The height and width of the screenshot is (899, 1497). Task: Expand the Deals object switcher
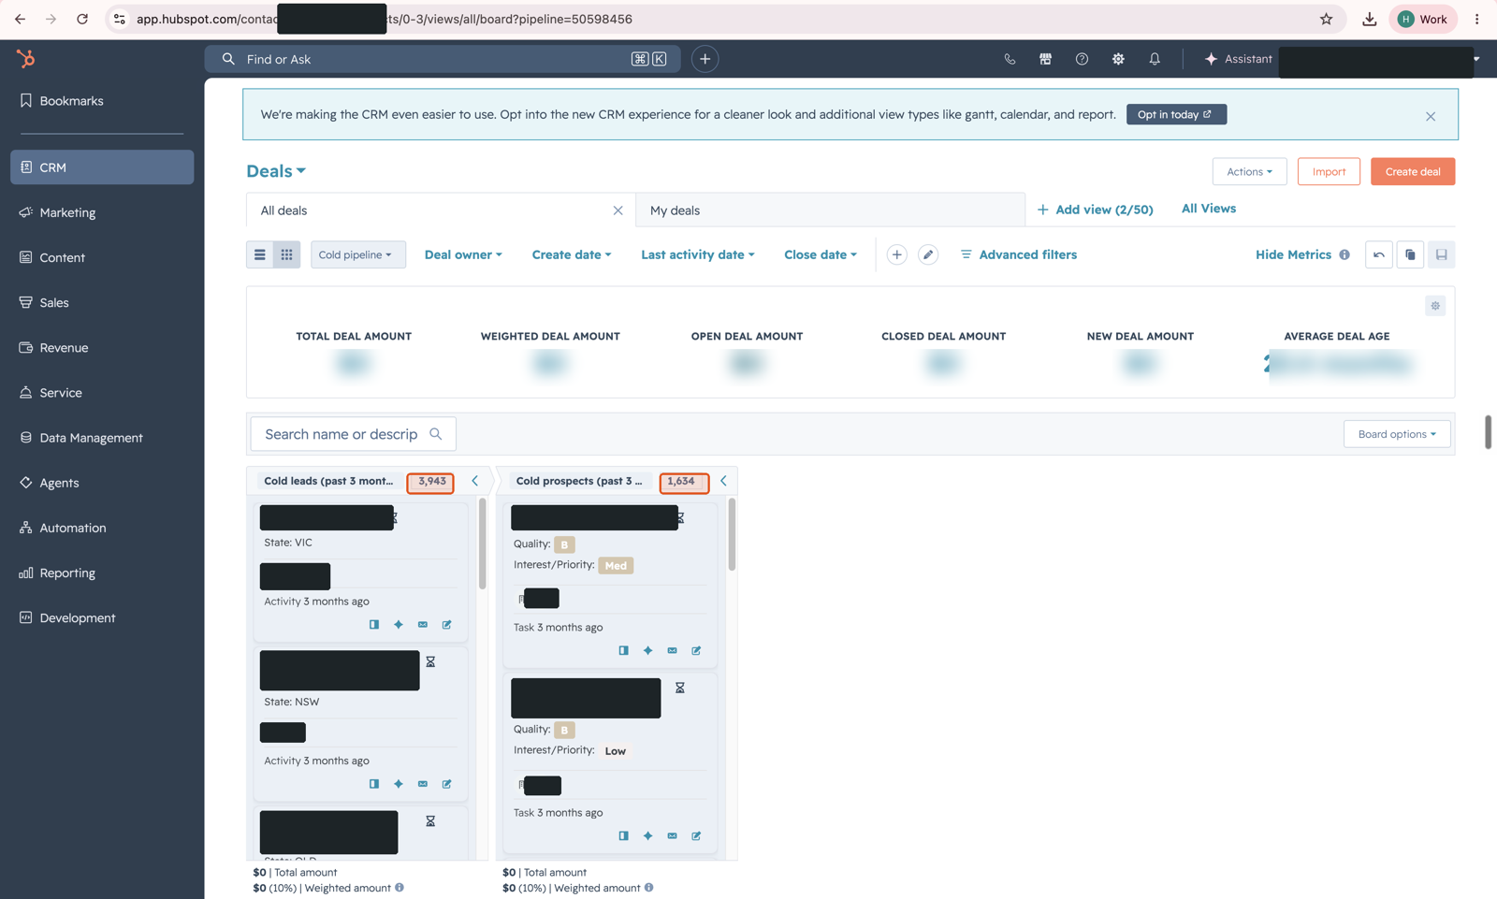(x=276, y=171)
